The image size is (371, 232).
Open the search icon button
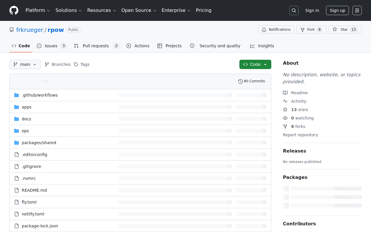tap(294, 10)
